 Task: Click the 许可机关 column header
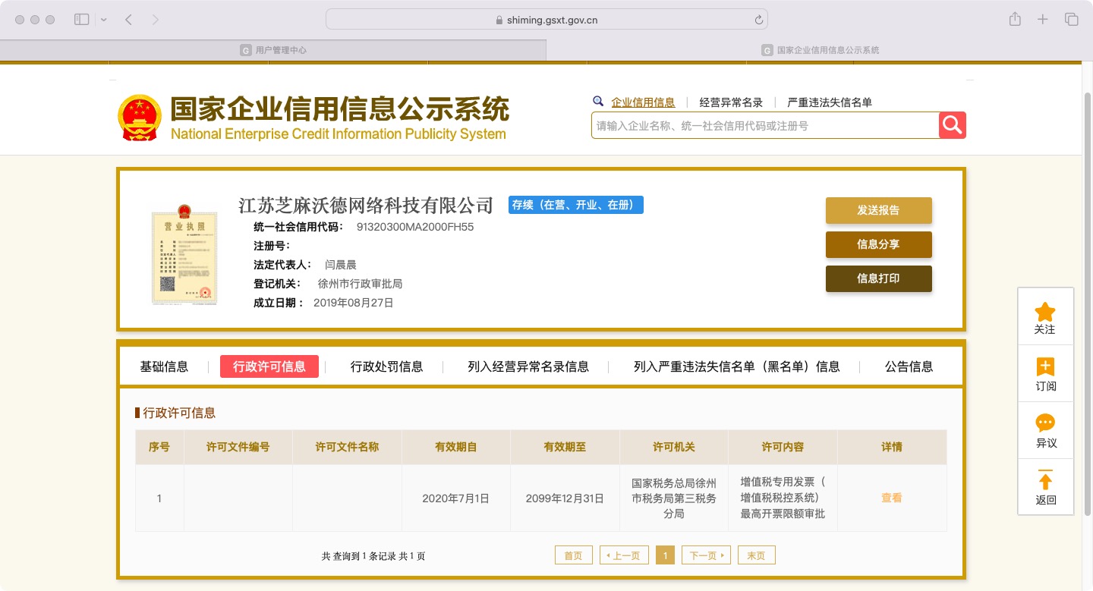pyautogui.click(x=674, y=447)
